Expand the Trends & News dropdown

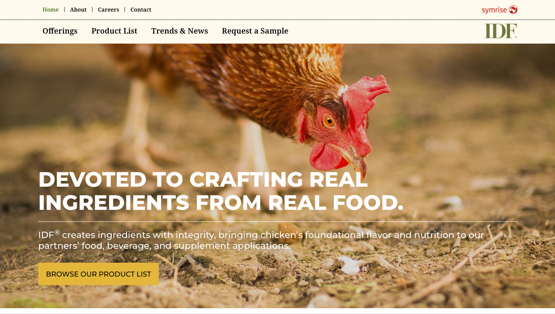click(179, 31)
